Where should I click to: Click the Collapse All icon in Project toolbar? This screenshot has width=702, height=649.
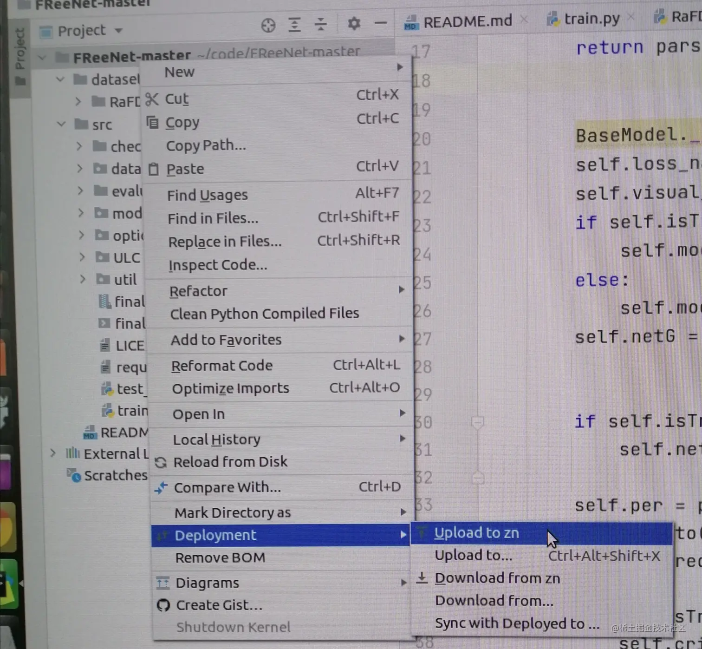[x=321, y=24]
